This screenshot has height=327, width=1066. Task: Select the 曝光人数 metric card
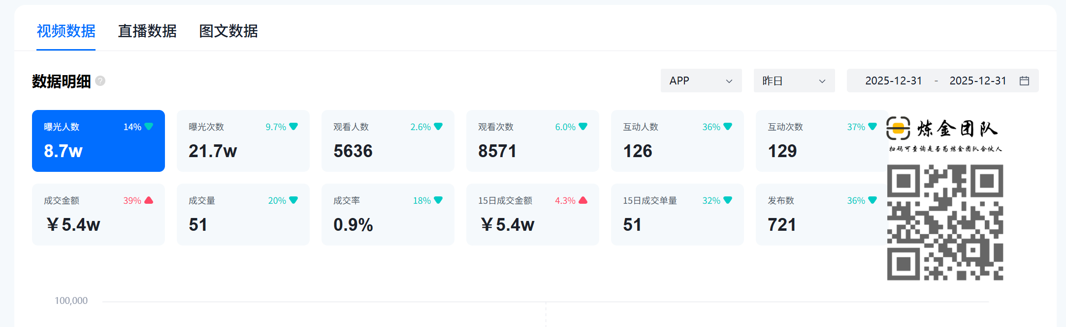pos(98,141)
